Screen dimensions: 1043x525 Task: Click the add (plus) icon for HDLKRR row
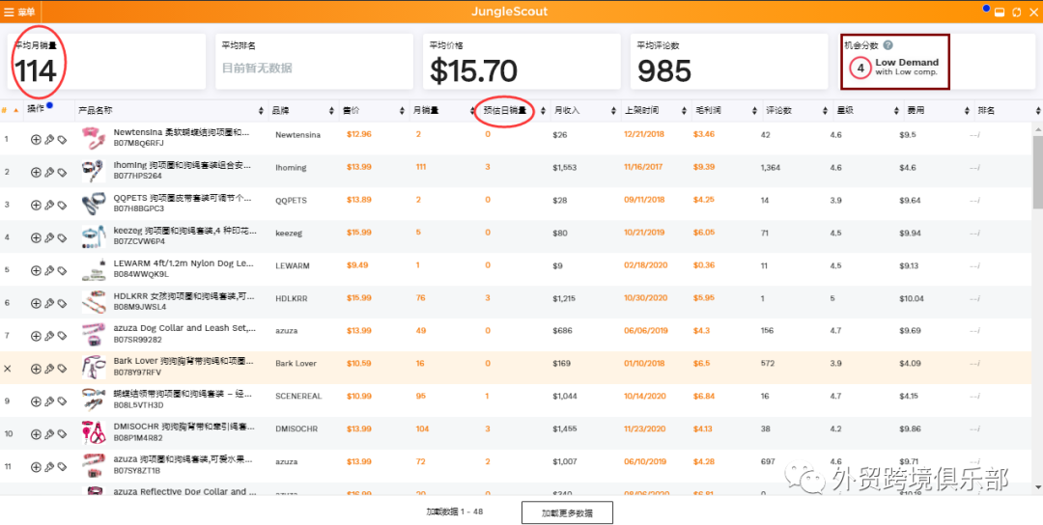[x=36, y=303]
